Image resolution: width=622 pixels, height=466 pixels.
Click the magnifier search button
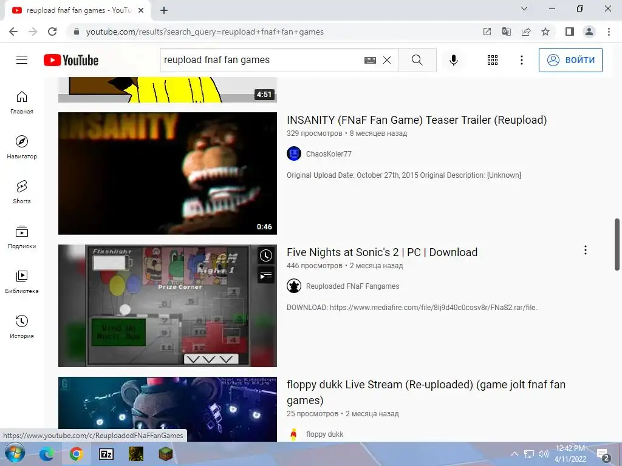[x=417, y=60]
